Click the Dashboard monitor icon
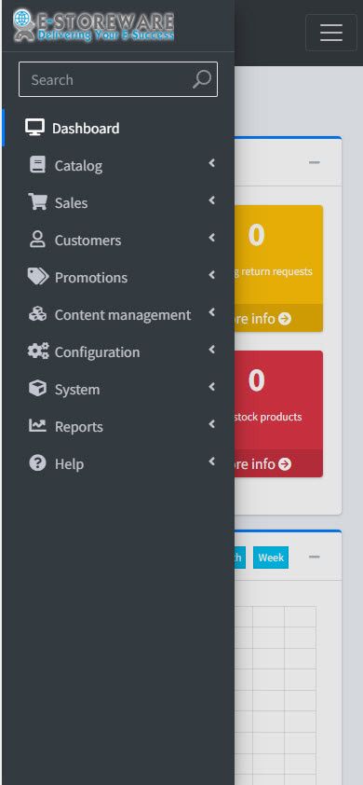The image size is (363, 785). coord(34,128)
